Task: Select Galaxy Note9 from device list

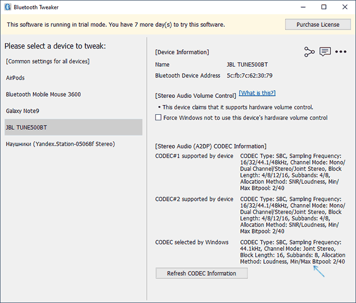Action: tap(22, 110)
